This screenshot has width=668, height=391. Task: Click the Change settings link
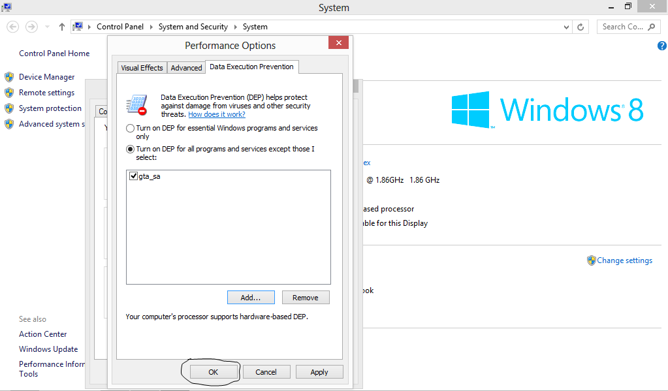point(624,260)
